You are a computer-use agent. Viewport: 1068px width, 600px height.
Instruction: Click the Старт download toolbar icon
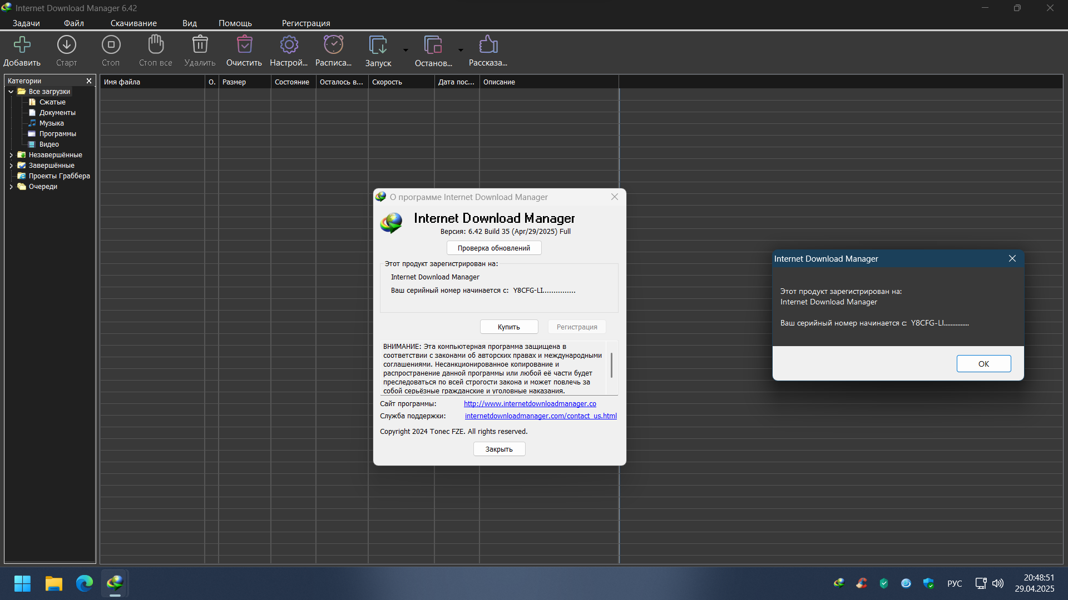(x=67, y=44)
